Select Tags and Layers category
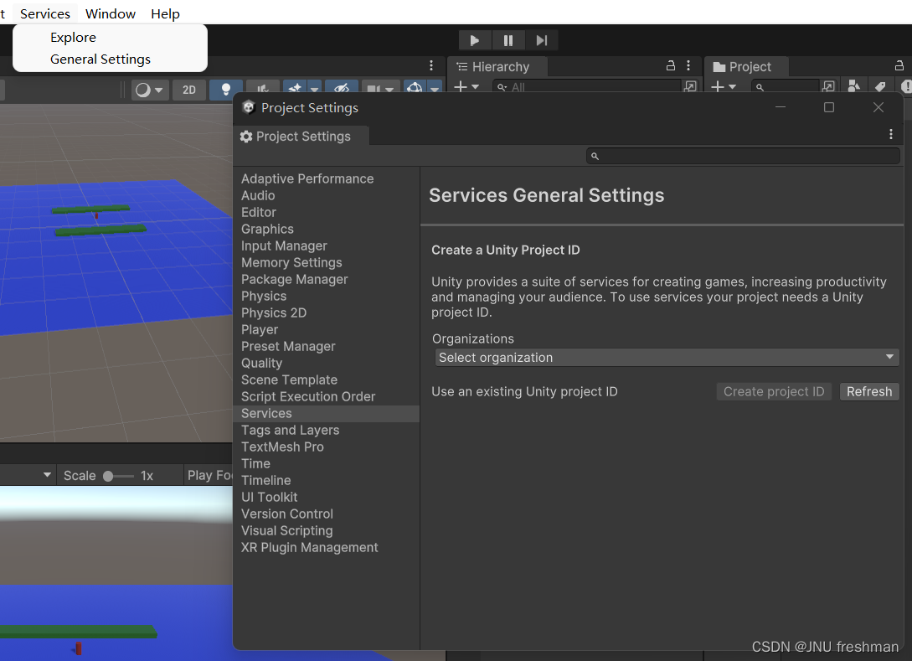Screen dimensions: 912x661 pyautogui.click(x=291, y=431)
